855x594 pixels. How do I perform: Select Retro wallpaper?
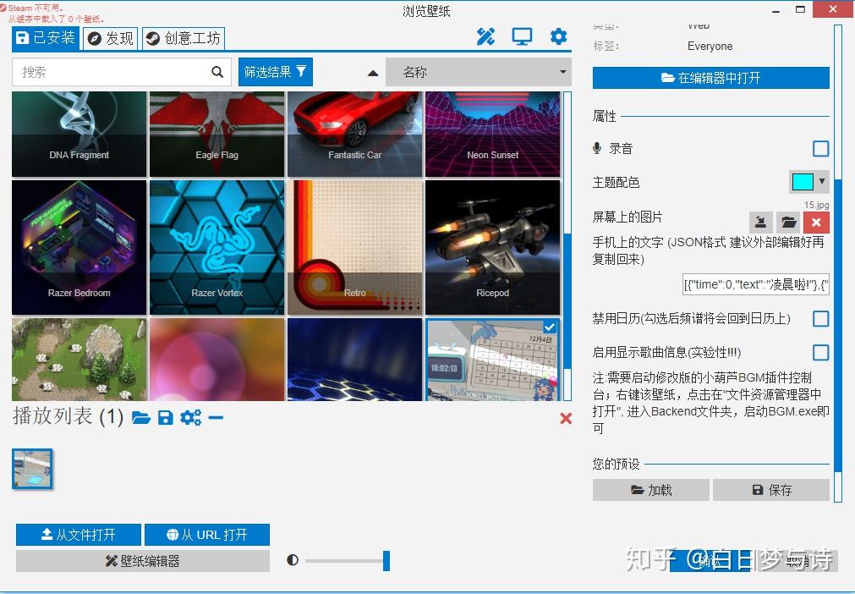(x=355, y=248)
